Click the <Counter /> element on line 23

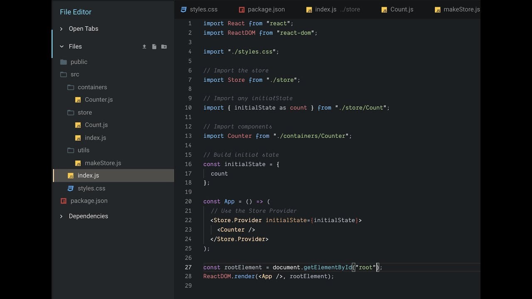pyautogui.click(x=236, y=230)
